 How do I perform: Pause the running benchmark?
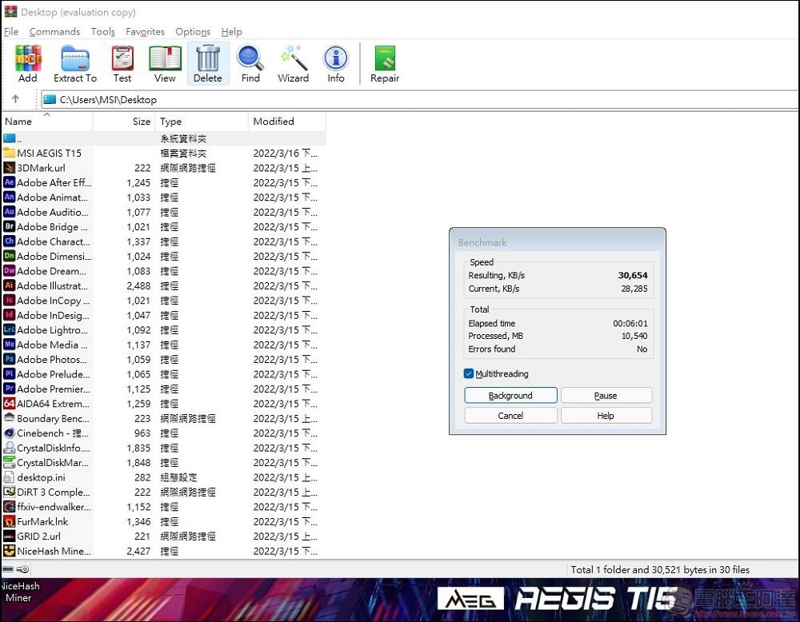coord(606,395)
